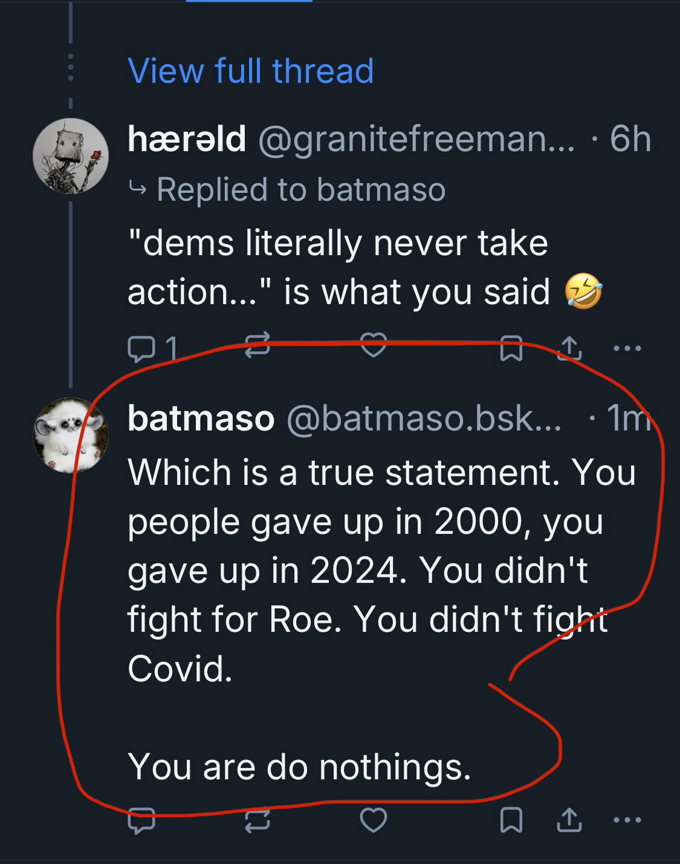Open the View full thread link

[251, 71]
